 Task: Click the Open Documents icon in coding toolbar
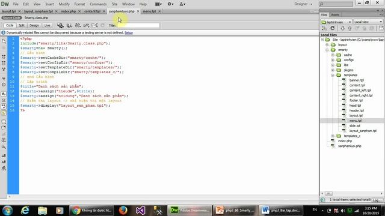(x=4, y=41)
